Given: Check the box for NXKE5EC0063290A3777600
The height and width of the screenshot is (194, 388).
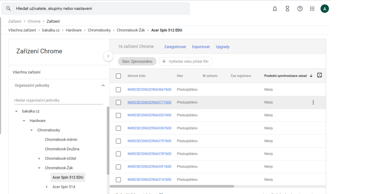Looking at the screenshot, I should click(118, 103).
